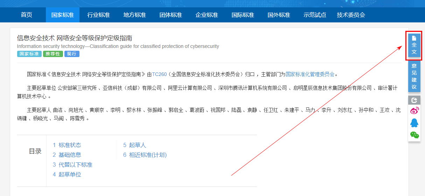Click the share arrow icon in sidebar
The width and height of the screenshot is (425, 196).
(414, 100)
